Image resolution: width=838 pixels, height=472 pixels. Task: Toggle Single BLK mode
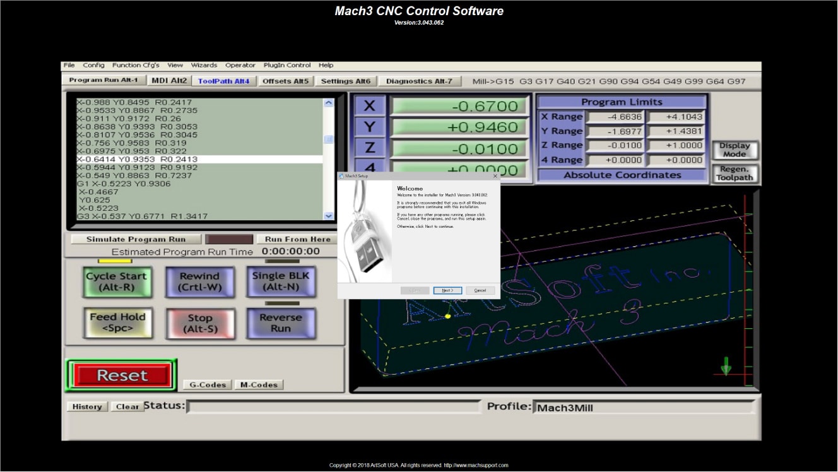pos(281,281)
